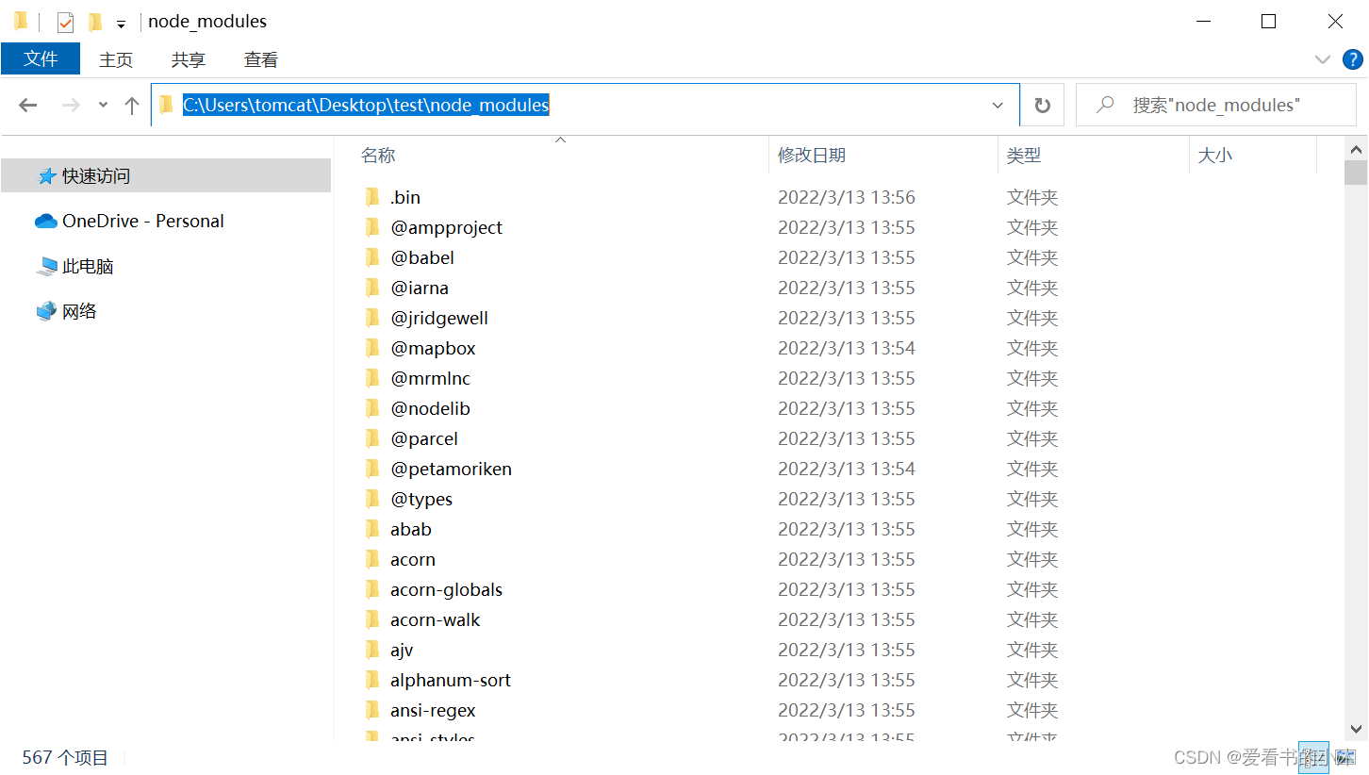The height and width of the screenshot is (775, 1369).
Task: Sort by the 类型 column header
Action: (x=1024, y=156)
